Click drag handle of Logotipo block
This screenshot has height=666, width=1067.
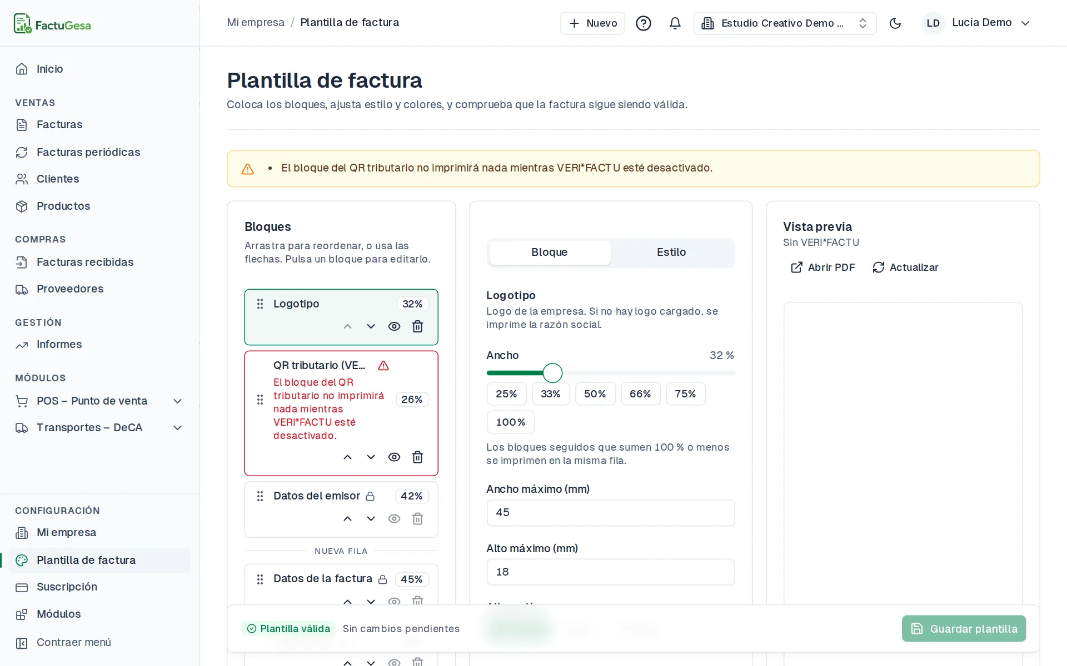coord(260,304)
